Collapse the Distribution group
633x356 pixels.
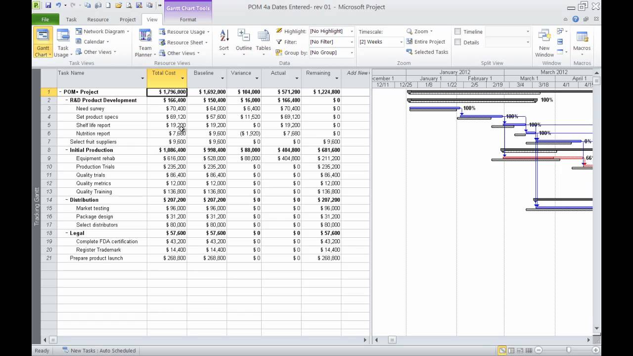pos(67,200)
